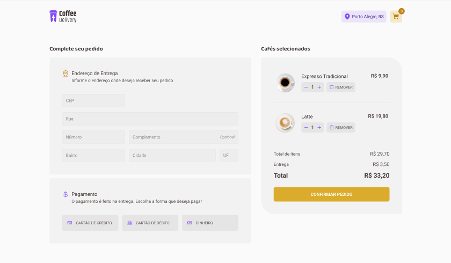Increase Expresso Tradicional quantity with plus
This screenshot has height=263, width=451.
319,87
